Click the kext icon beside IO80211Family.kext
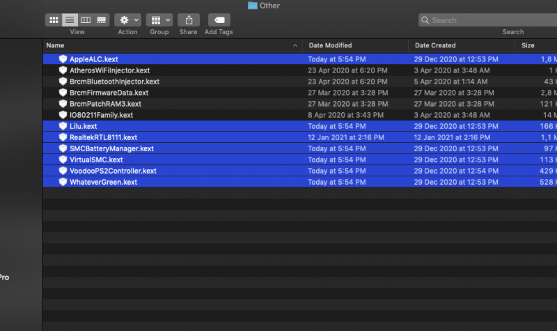This screenshot has height=331, width=557. pos(63,115)
